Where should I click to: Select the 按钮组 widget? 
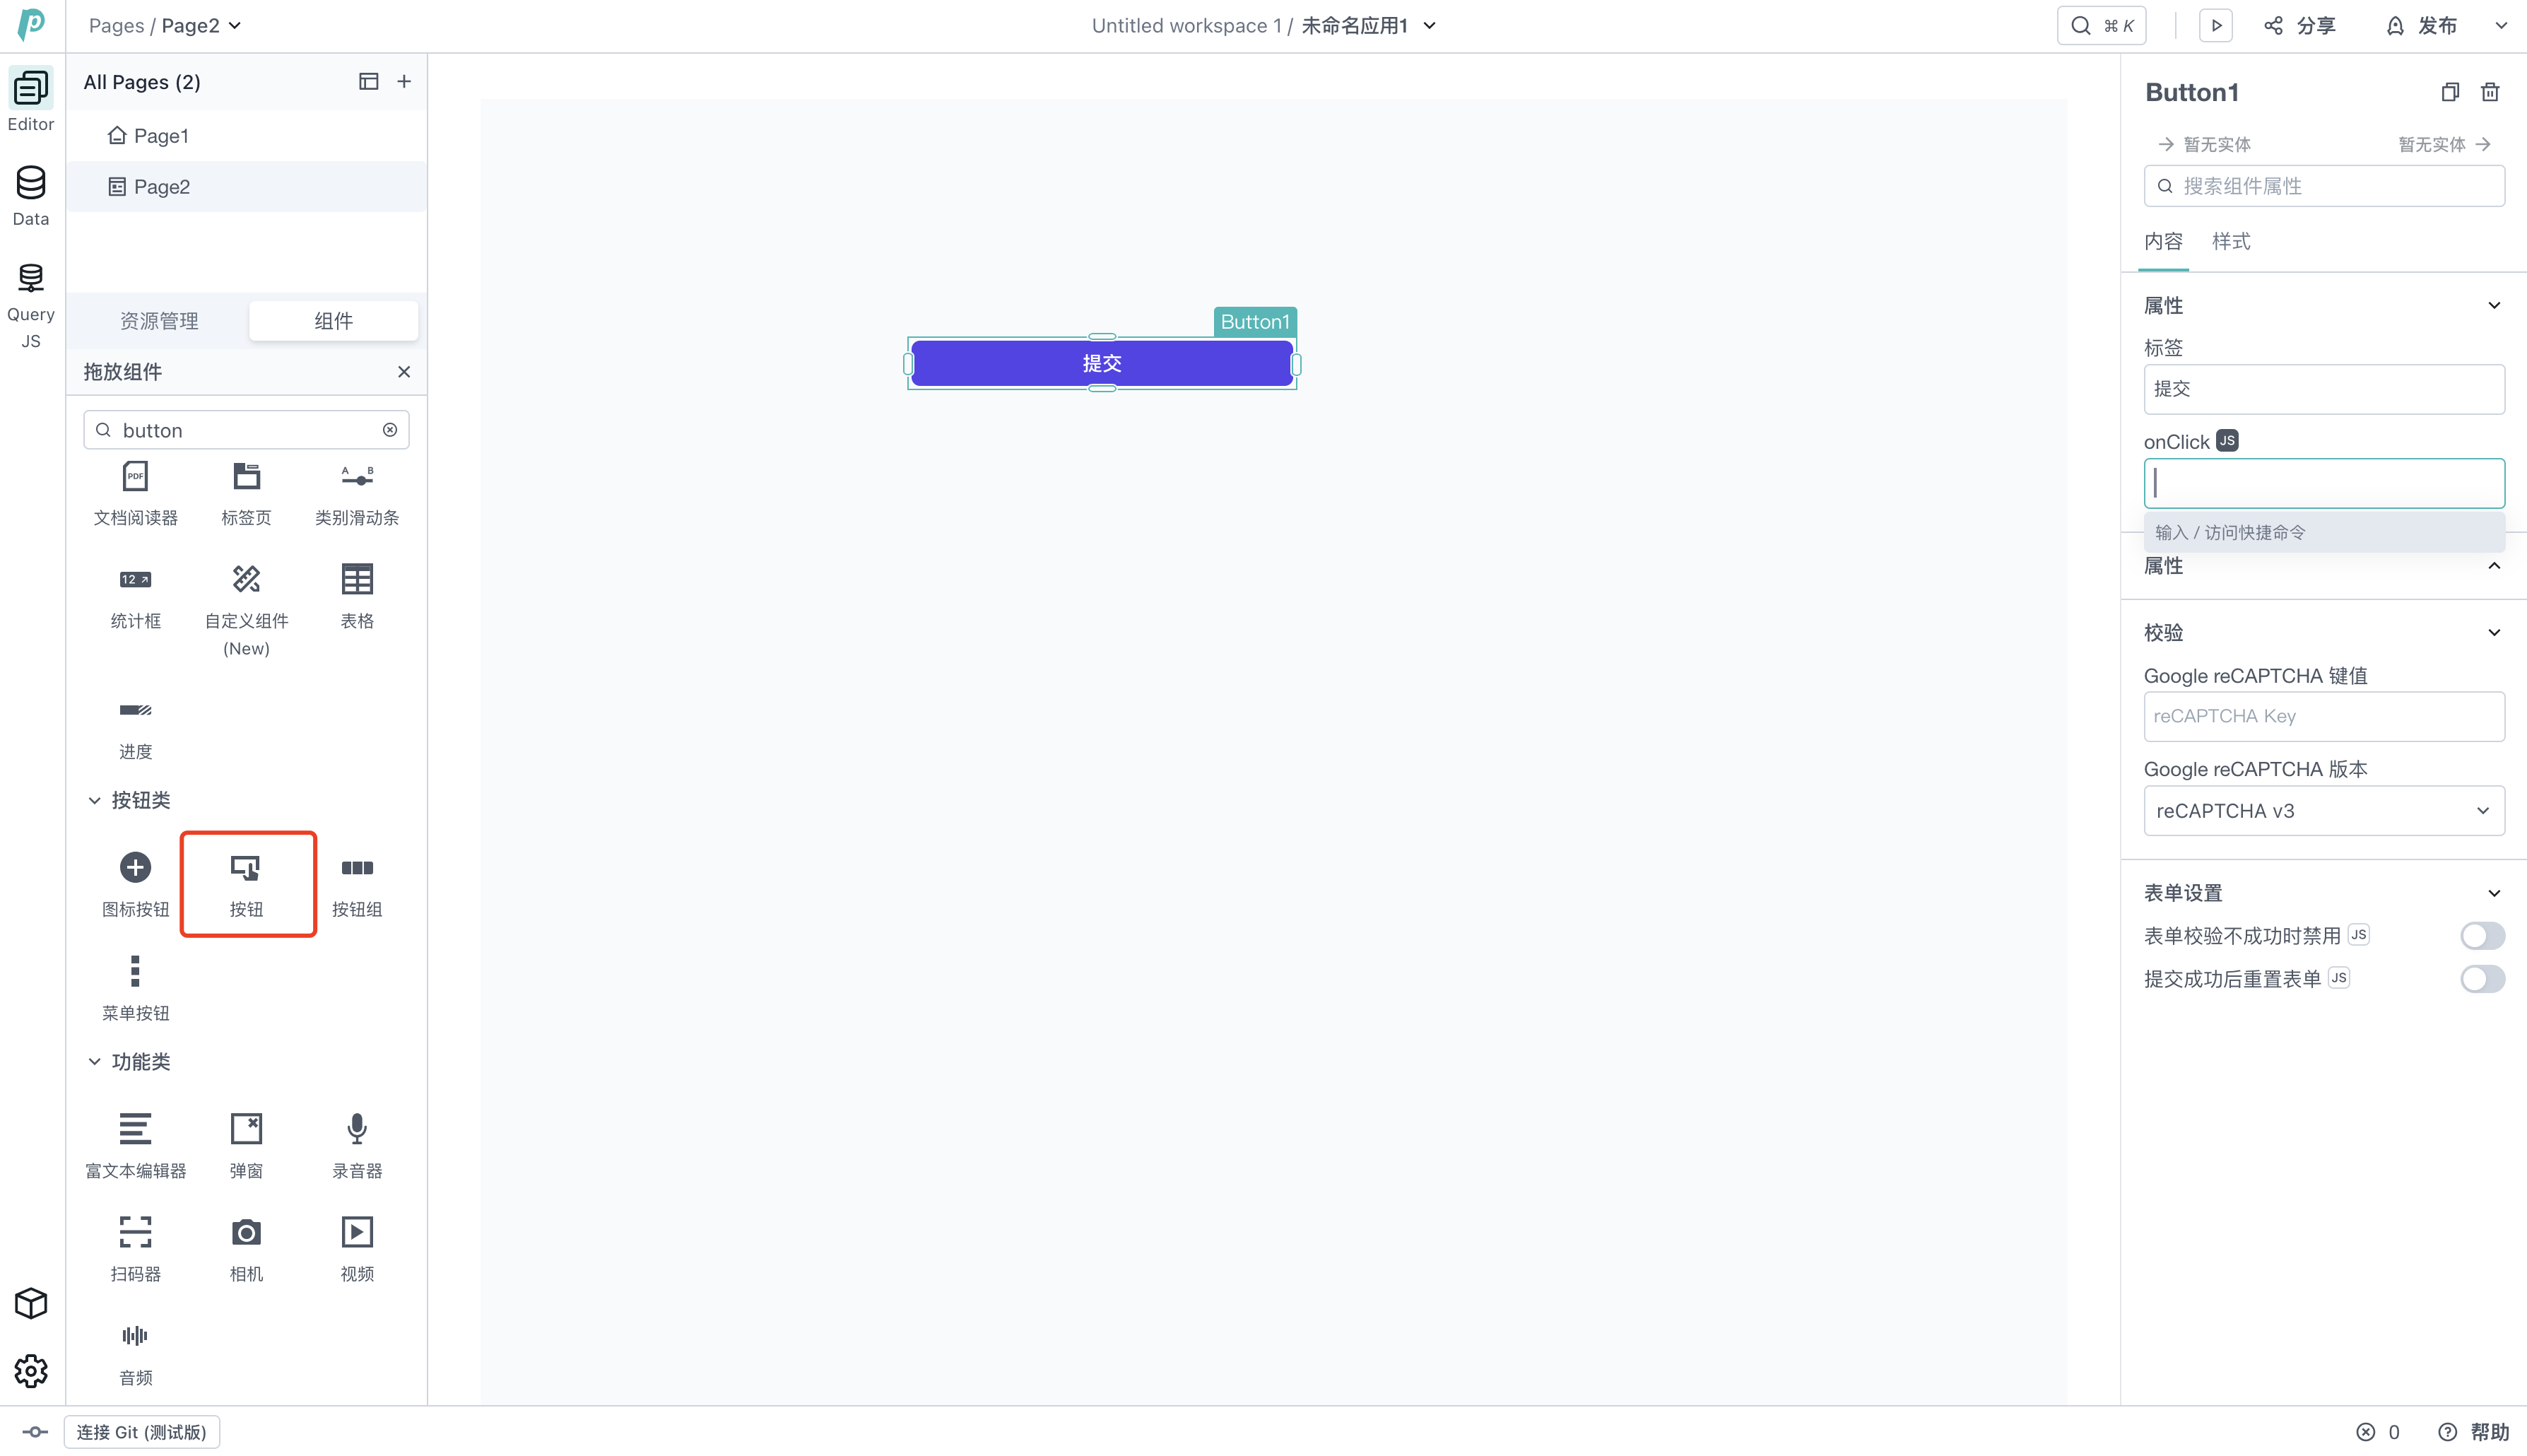357,884
